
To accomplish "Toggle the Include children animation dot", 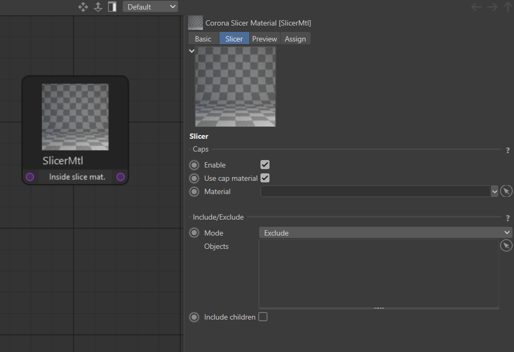I will [x=194, y=317].
